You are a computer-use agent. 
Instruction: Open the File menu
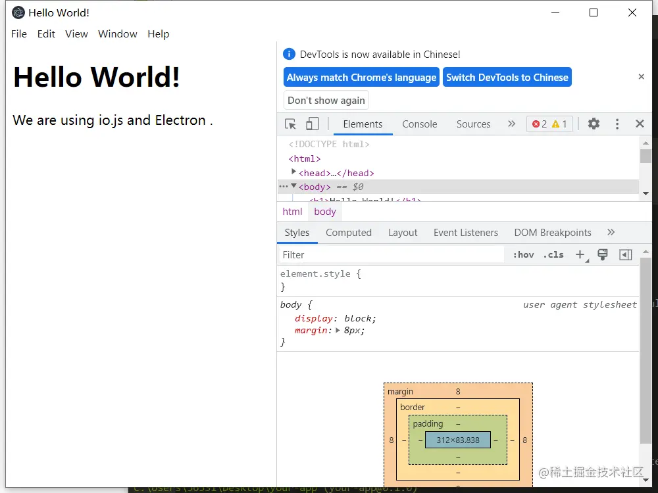click(x=19, y=34)
